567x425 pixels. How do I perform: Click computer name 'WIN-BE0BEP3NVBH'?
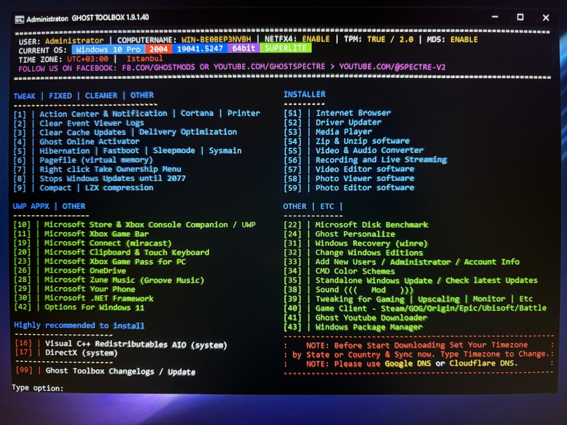click(216, 39)
